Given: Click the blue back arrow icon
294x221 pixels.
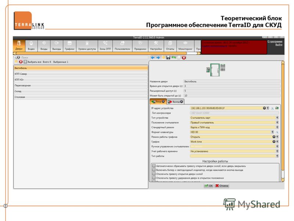Looking at the screenshot, I should (x=153, y=58).
